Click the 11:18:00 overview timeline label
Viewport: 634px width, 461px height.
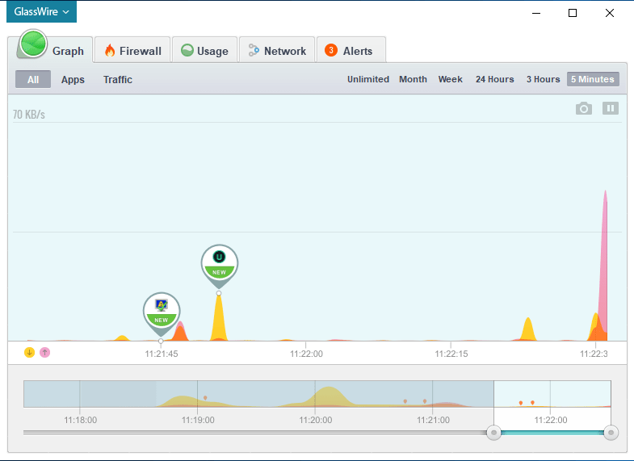pos(81,420)
